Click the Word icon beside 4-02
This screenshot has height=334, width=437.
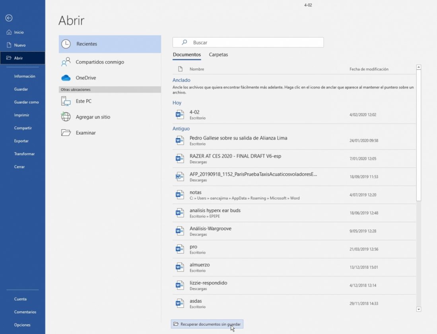click(x=180, y=115)
